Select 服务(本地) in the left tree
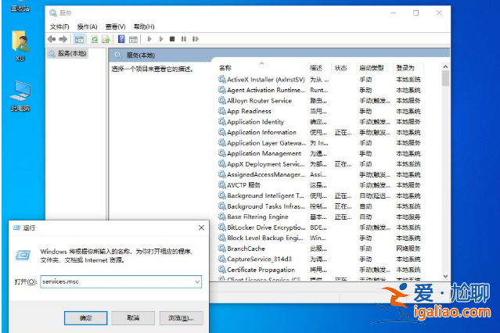This screenshot has width=500, height=333. (67, 53)
